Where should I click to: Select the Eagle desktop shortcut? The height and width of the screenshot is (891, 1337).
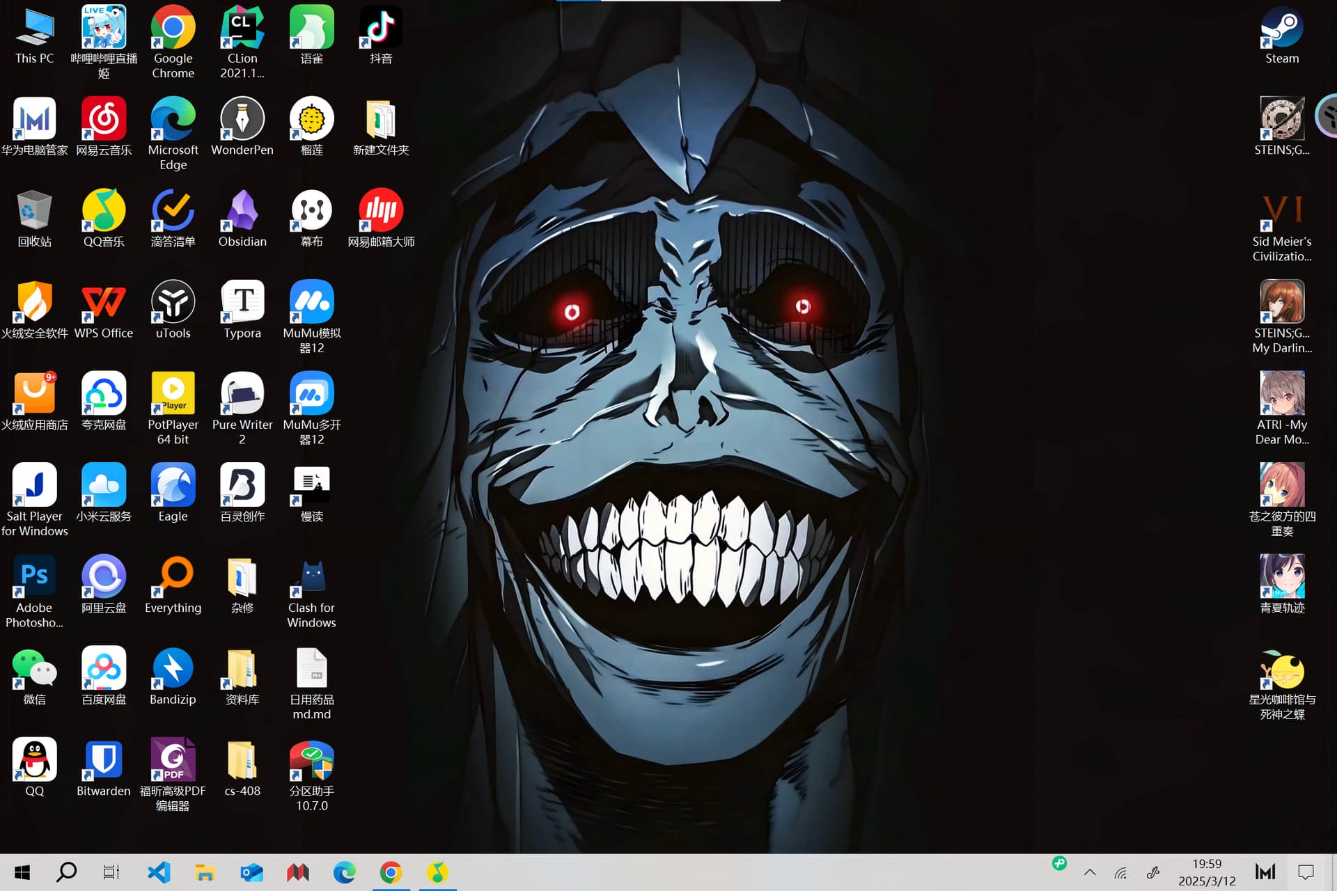tap(173, 493)
